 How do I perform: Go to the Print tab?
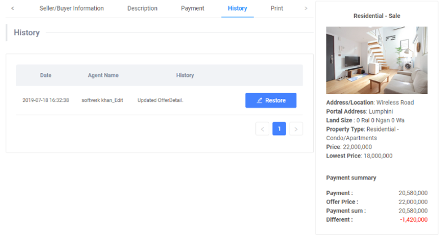point(277,8)
